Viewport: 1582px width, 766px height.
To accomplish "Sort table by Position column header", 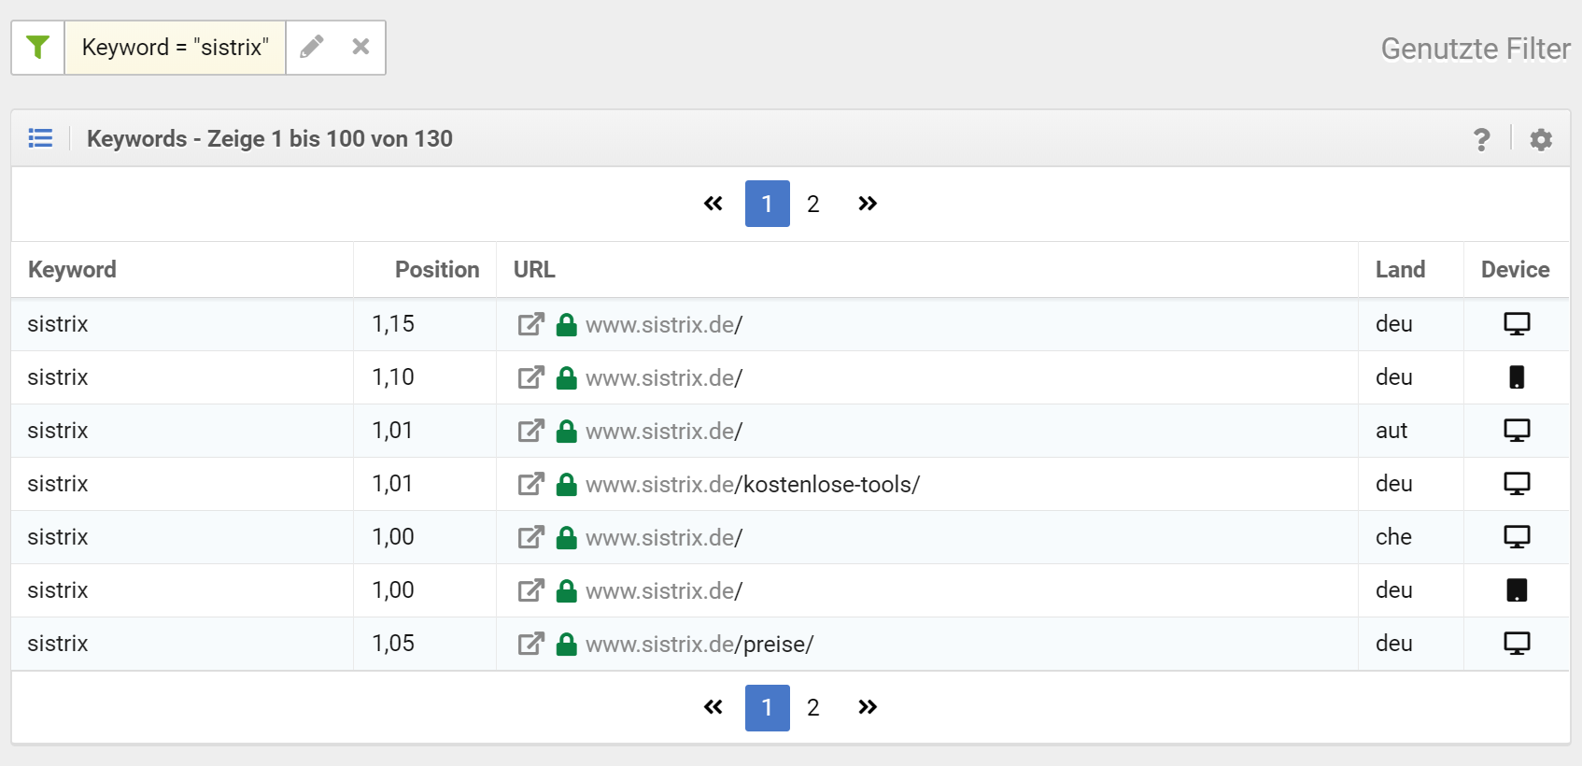I will (x=436, y=270).
